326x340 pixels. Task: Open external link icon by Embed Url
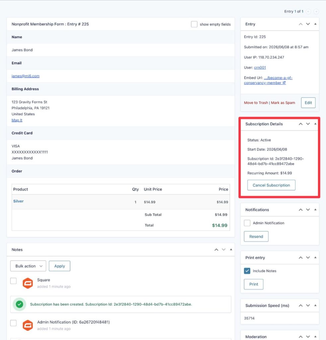point(284,83)
